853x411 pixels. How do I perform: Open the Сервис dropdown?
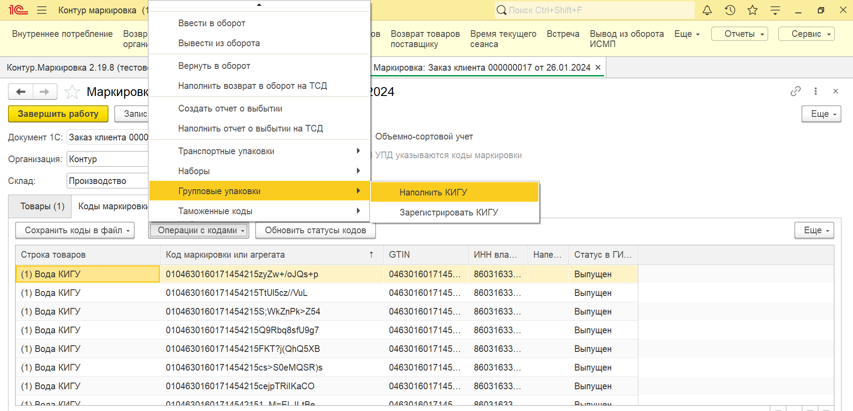click(806, 34)
